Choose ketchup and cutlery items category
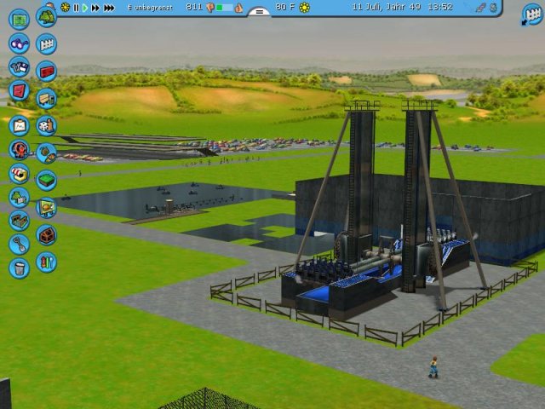Screen dimensions: 545x409 pos(46,262)
